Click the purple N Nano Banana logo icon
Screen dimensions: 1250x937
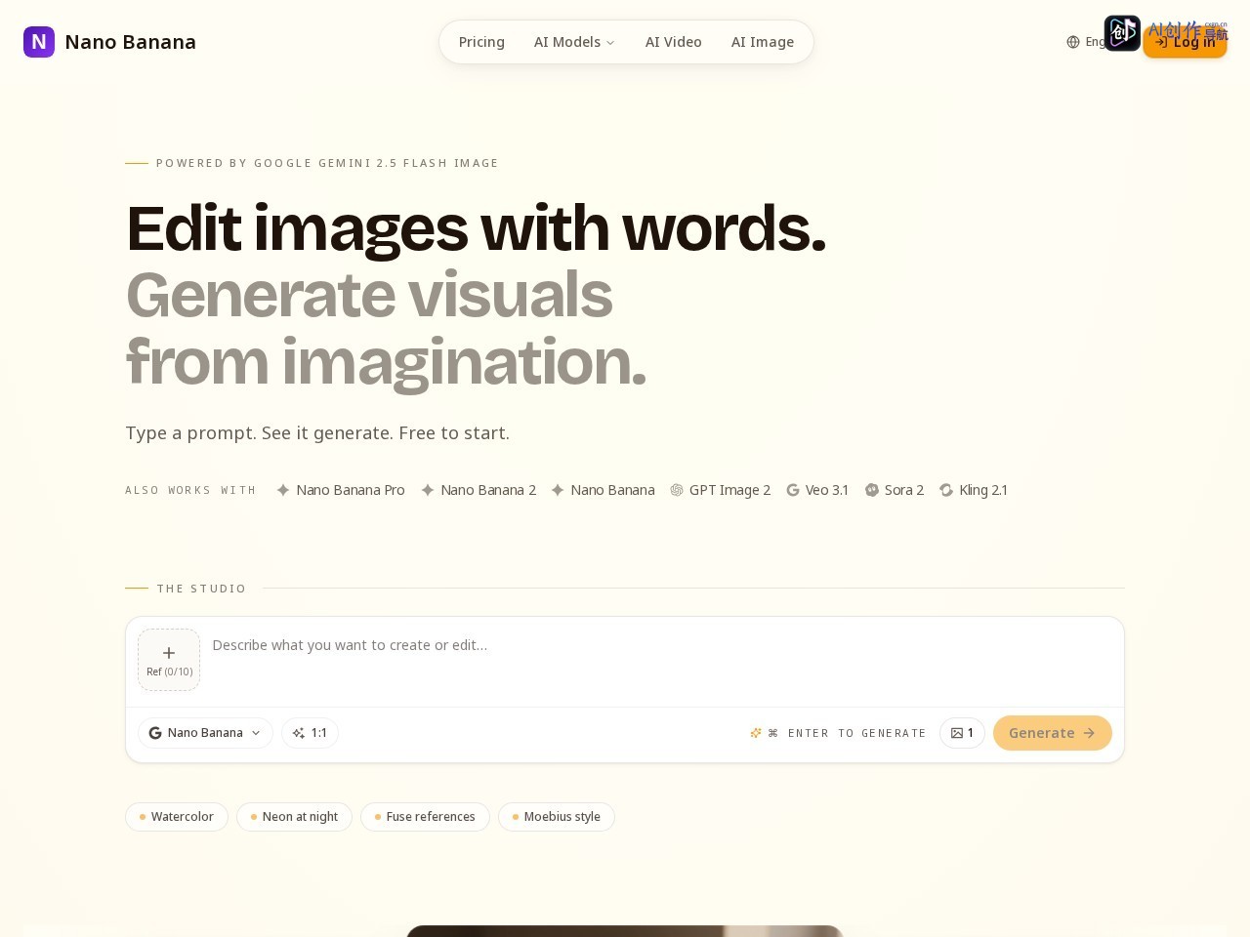39,42
